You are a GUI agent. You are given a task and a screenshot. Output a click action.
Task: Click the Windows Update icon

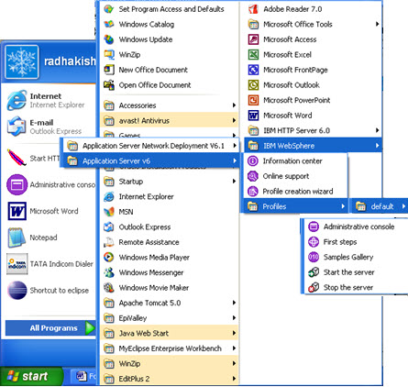109,39
